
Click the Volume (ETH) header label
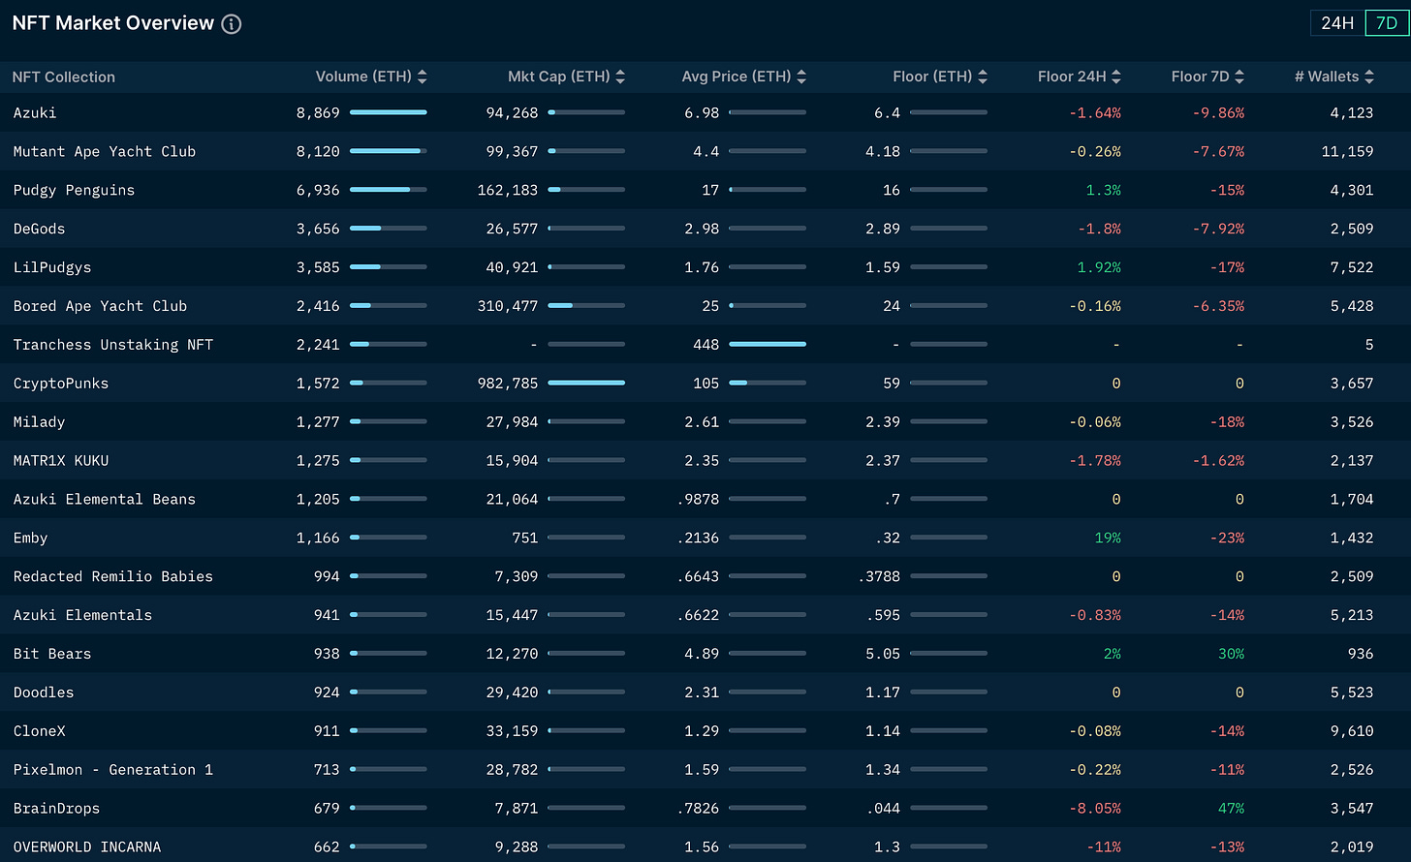(x=363, y=77)
